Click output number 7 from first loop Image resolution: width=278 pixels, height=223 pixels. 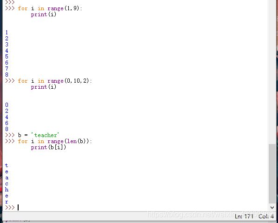(7, 69)
